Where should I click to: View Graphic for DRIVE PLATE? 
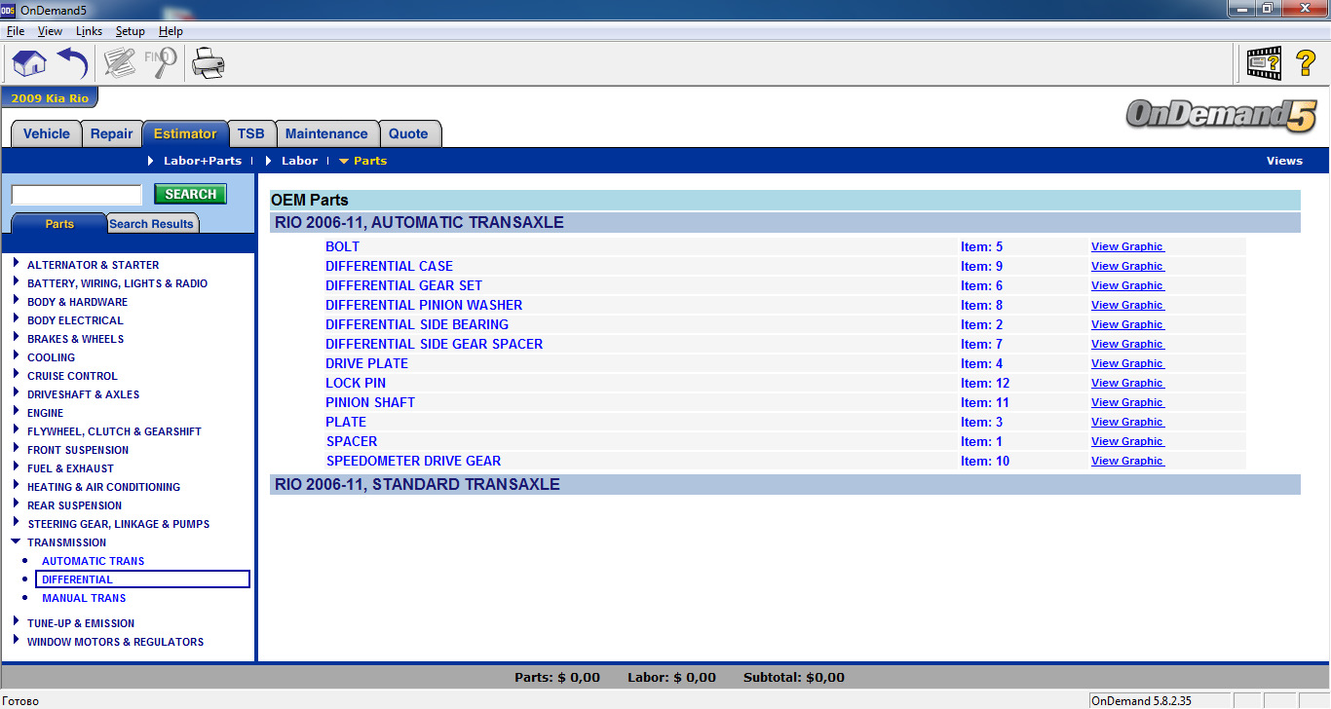pyautogui.click(x=1127, y=363)
